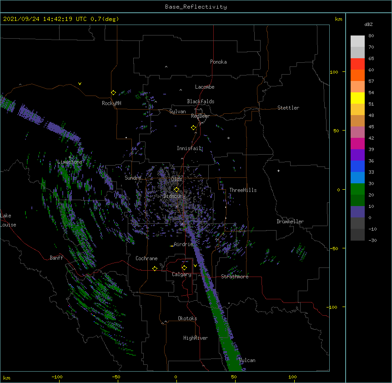
Task: Click the yellow V marker northwest of RockyMH
Action: 80,84
